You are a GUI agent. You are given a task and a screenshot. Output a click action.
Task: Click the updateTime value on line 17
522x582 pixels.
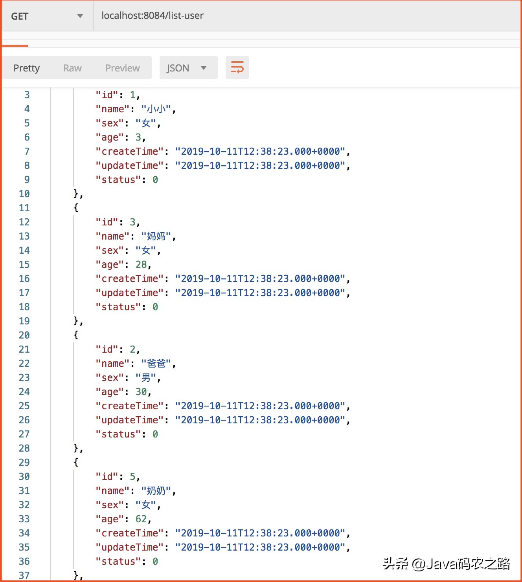click(260, 293)
